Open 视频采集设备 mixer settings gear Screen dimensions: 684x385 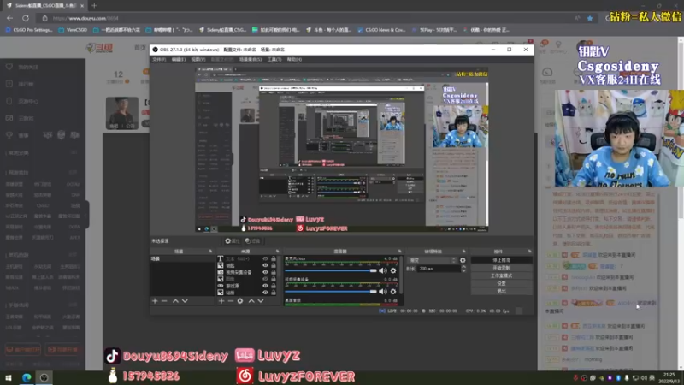coord(393,291)
